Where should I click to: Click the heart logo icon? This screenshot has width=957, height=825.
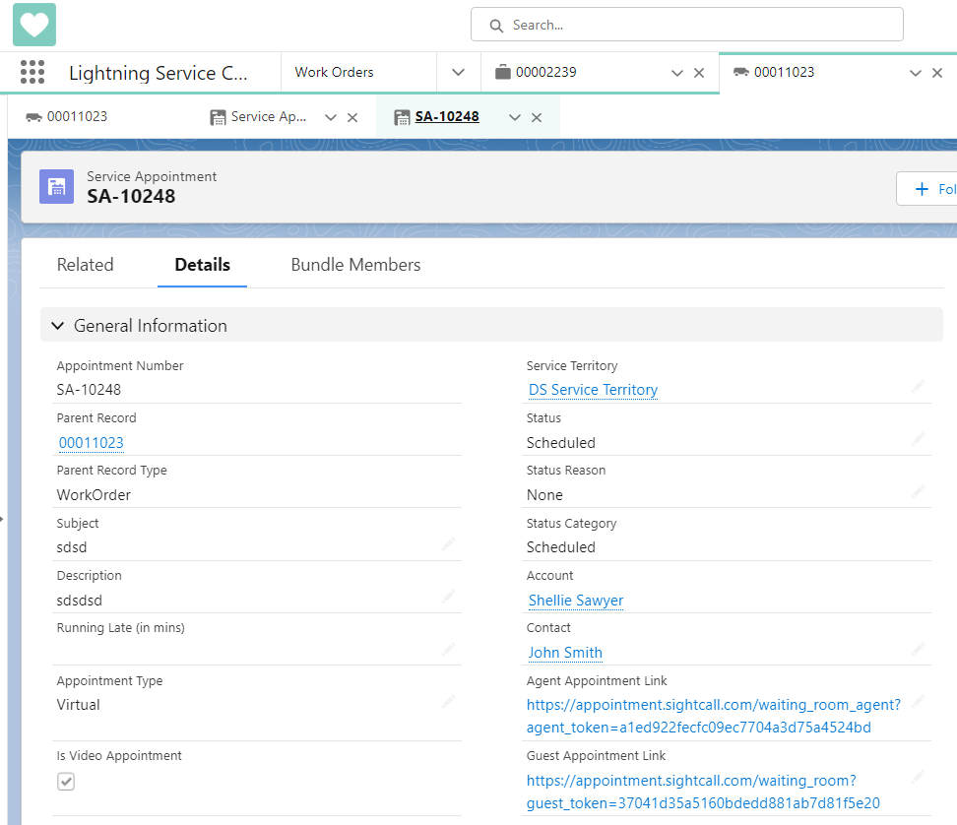point(34,25)
